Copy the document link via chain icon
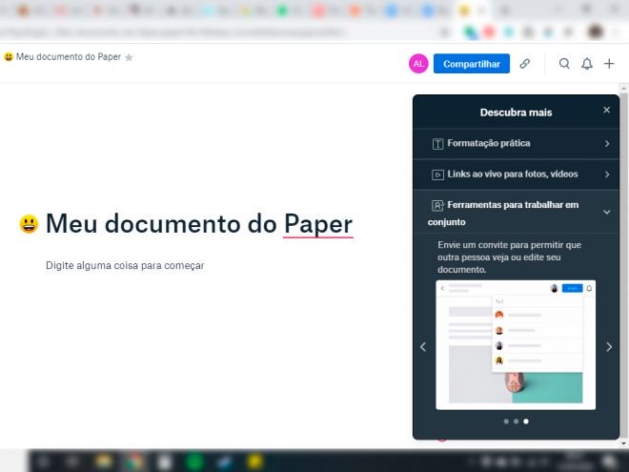Viewport: 629px width, 472px height. [x=525, y=64]
